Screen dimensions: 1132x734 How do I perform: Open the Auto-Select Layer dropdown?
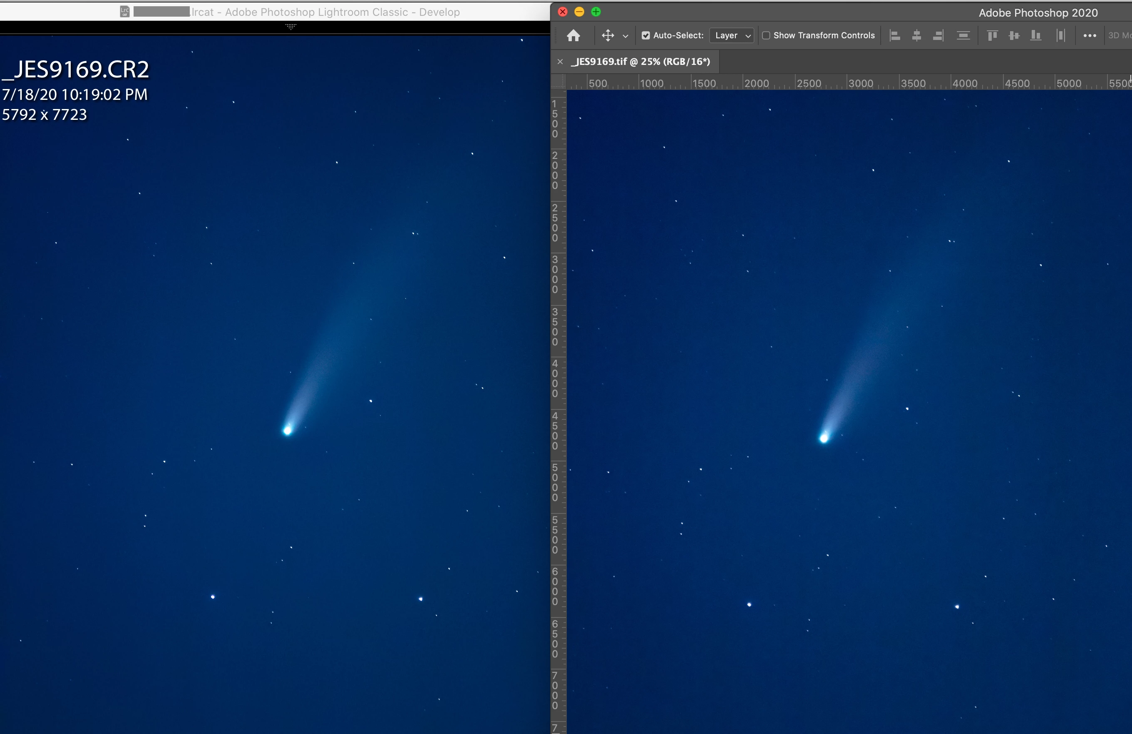732,36
